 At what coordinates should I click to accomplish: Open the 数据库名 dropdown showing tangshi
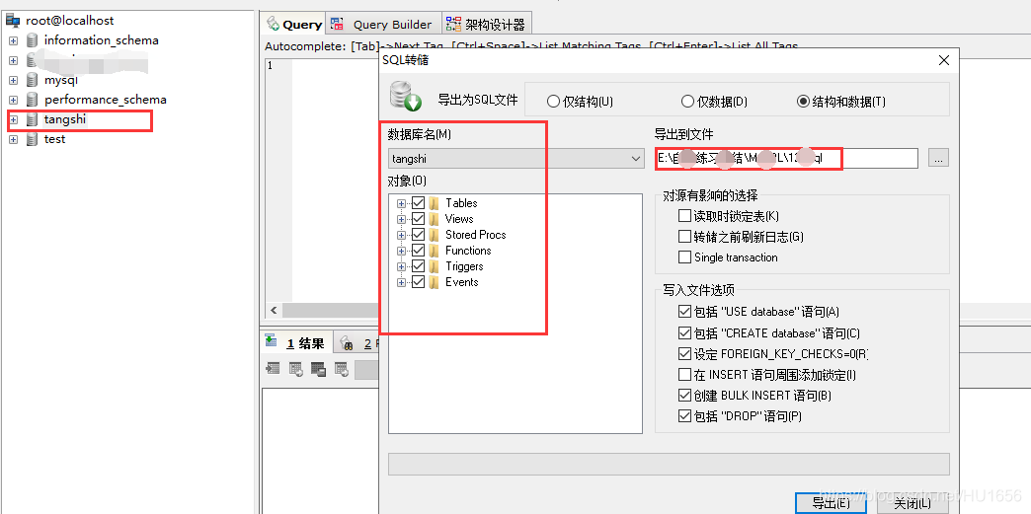coord(516,159)
